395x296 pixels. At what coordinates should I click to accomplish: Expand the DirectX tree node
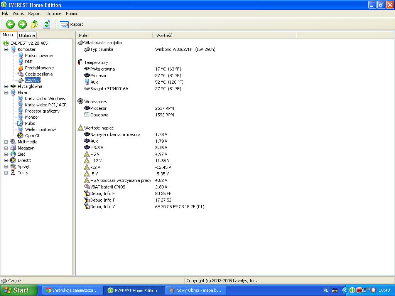click(6, 161)
